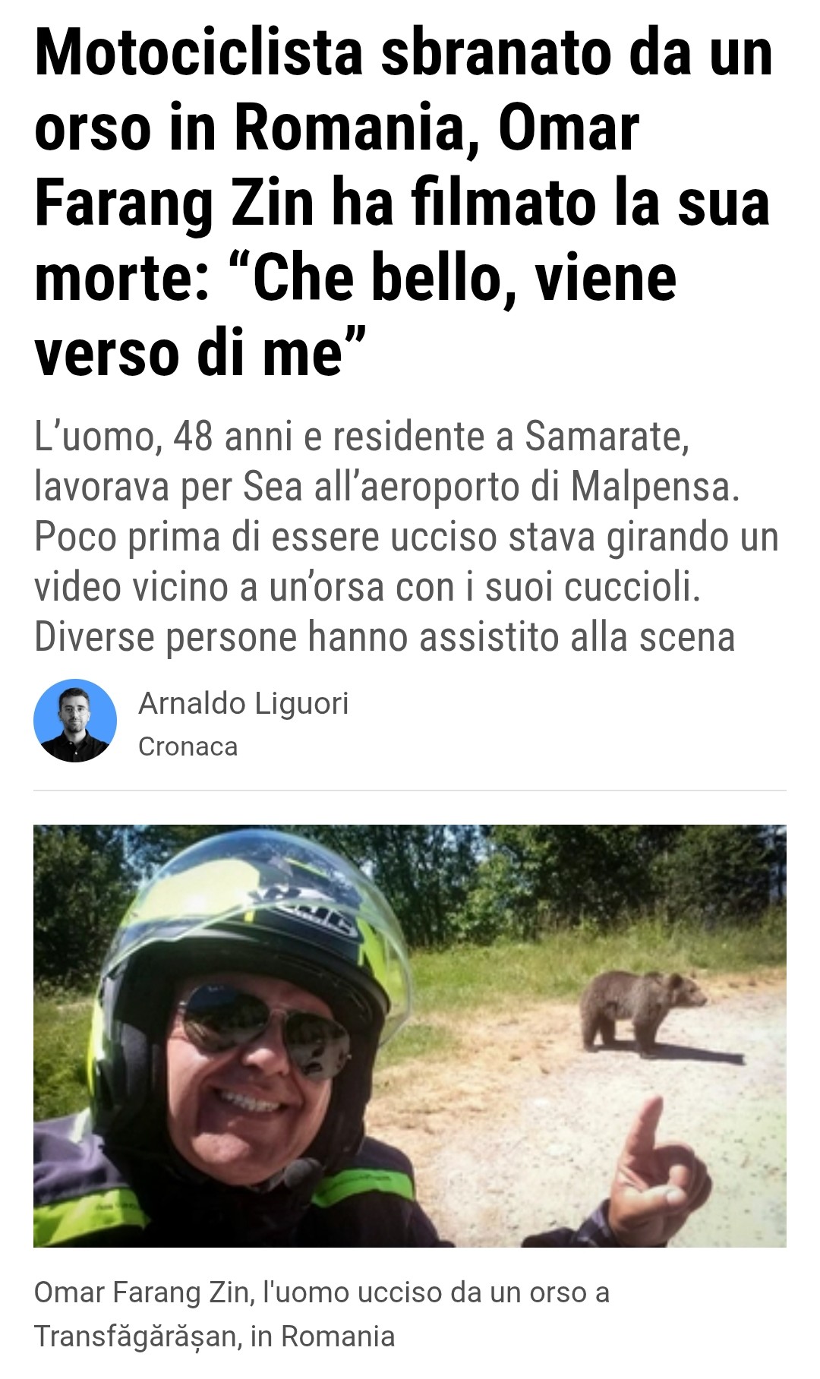Click the word Samarate in the subtitle
The height and width of the screenshot is (1379, 820).
607,436
